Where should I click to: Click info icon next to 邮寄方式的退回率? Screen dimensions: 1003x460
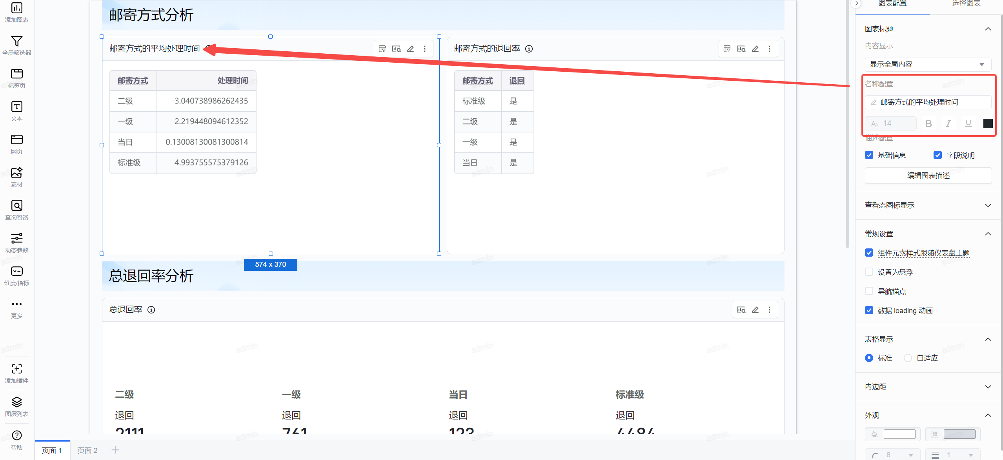tap(529, 49)
